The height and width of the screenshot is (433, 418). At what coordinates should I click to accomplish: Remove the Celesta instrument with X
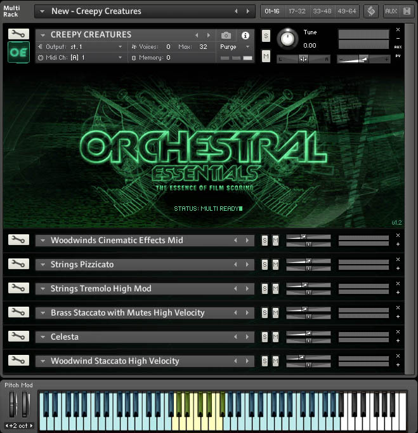pos(398,331)
